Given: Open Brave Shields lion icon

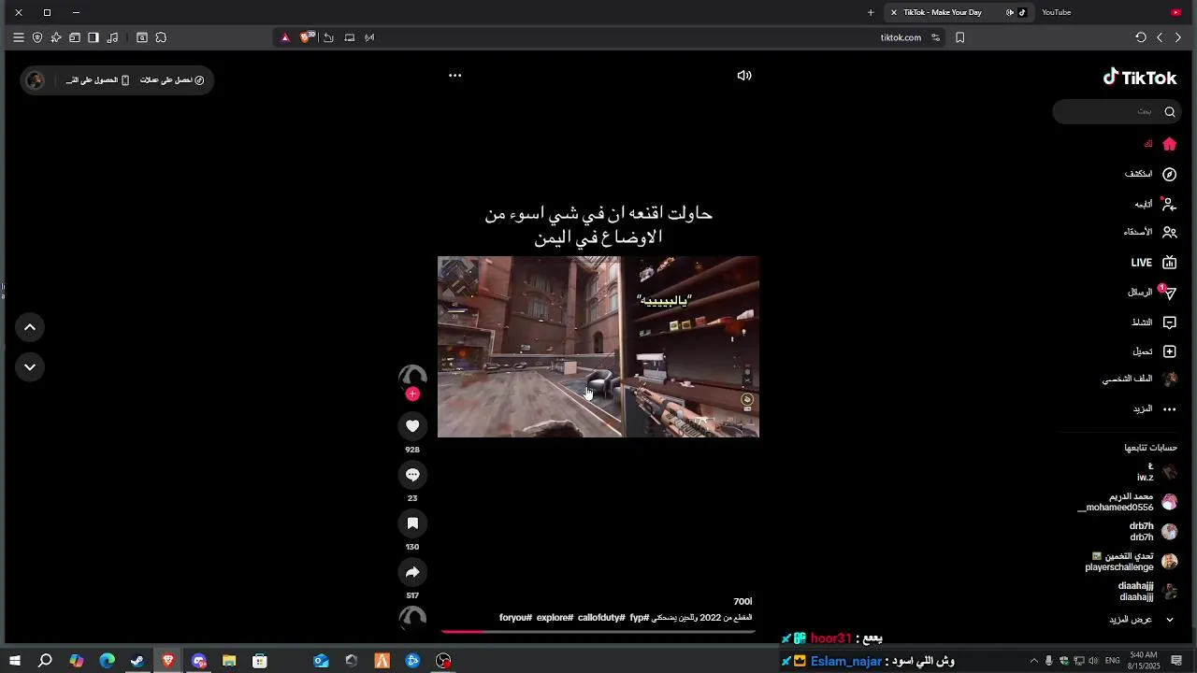Looking at the screenshot, I should pos(307,37).
